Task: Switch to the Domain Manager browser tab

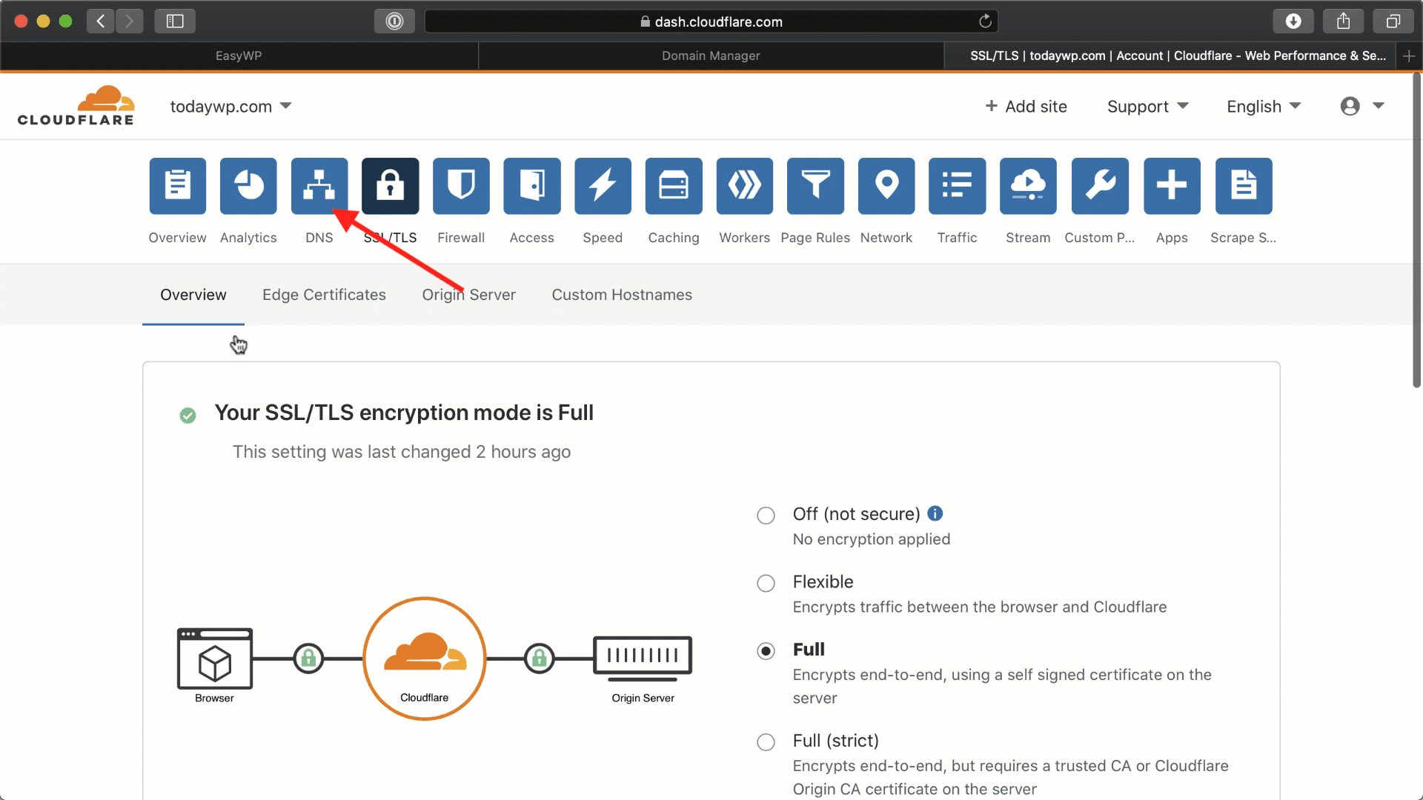Action: coord(711,56)
